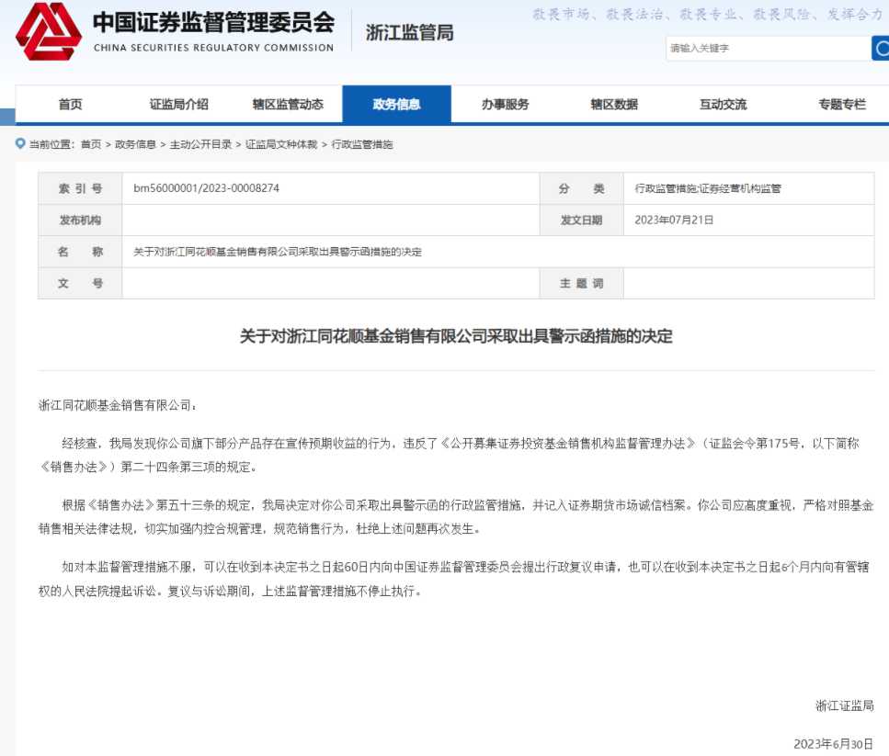The height and width of the screenshot is (756, 889).
Task: Click the paragraph beginning 根据《销售办法》第五十三条
Action: 456,517
